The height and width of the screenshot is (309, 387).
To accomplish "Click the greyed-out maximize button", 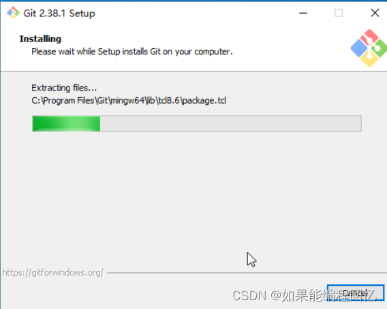I will (339, 13).
